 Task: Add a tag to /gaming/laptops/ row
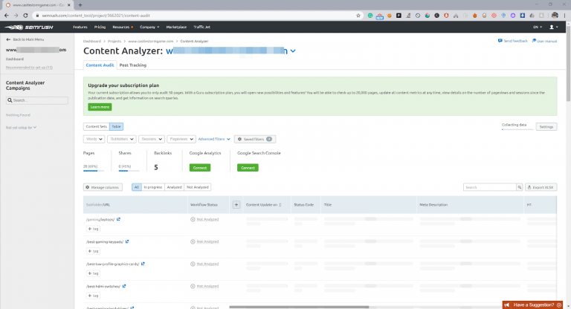coord(93,229)
